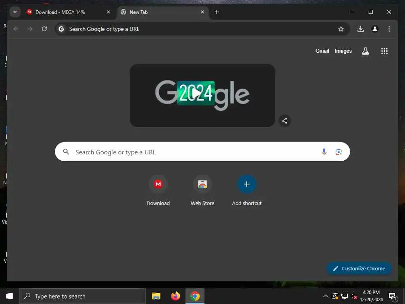Search by image with Google Lens
The image size is (405, 304).
339,152
